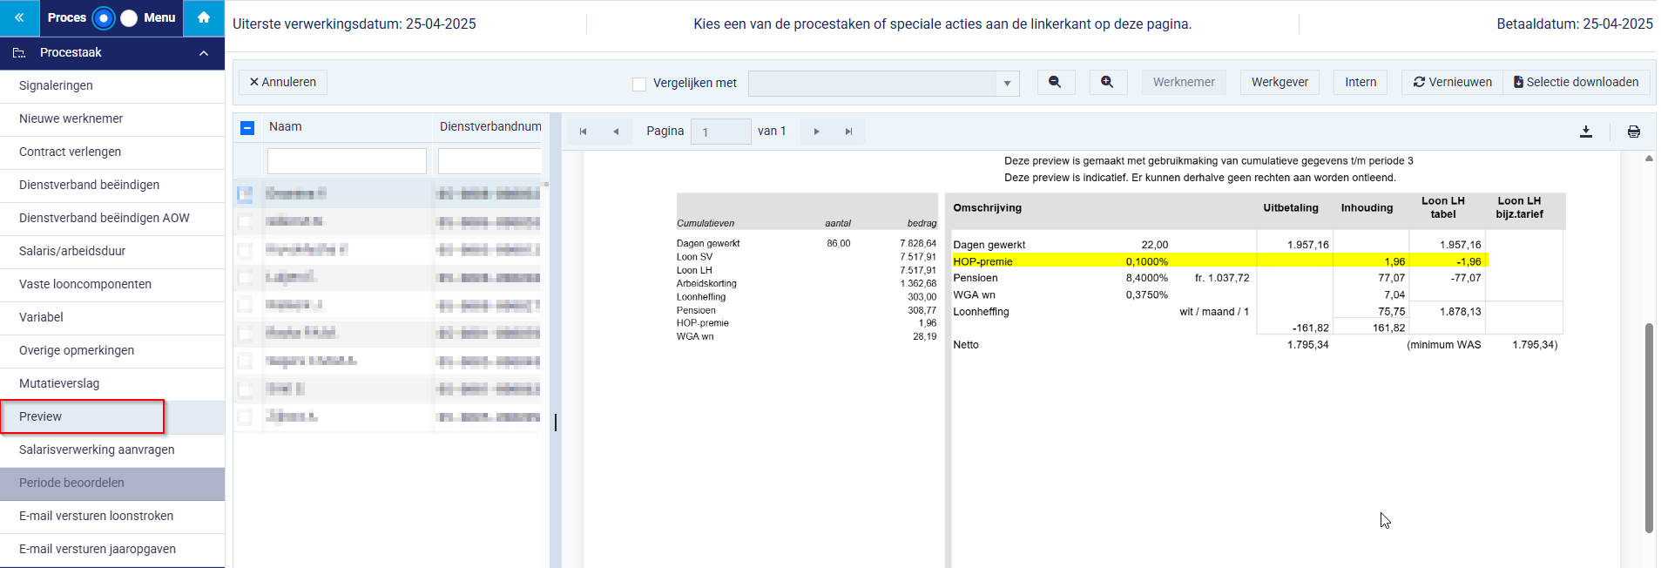Open Dienstverband beëindigen task

coord(112,185)
